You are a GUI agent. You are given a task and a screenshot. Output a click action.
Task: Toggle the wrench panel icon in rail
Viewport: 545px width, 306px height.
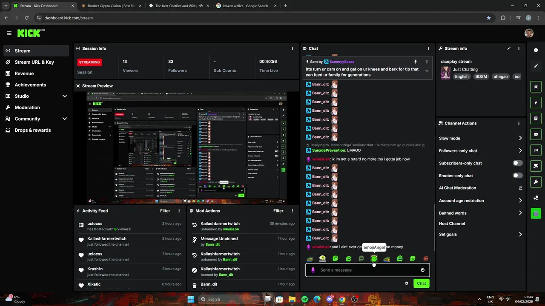click(536, 182)
